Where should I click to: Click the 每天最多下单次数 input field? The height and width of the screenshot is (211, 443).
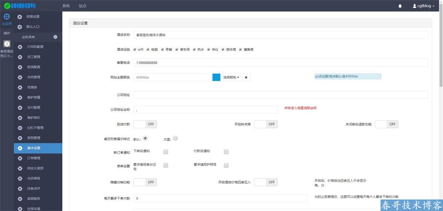coord(220,198)
